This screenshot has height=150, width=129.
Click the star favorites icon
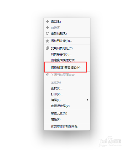pos(47,41)
